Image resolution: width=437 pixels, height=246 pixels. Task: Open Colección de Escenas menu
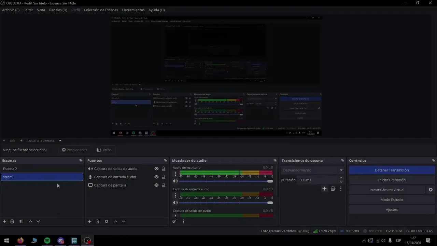point(101,10)
